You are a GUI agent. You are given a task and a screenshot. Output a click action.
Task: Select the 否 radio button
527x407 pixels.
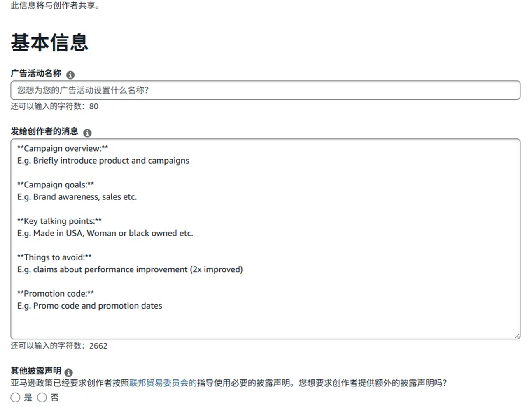42,398
